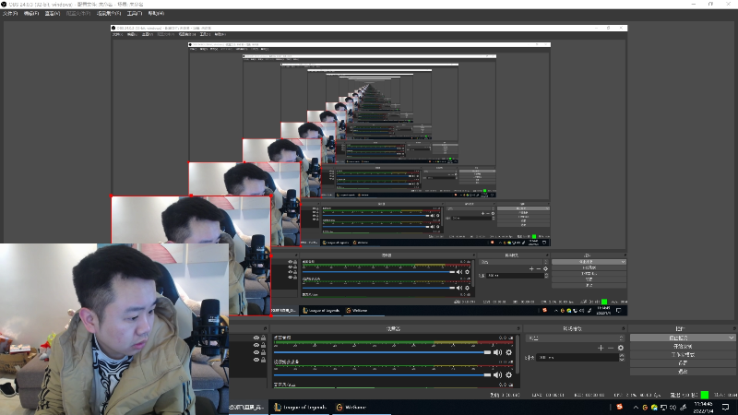
Task: Pop out the sources dock using its float icon
Action: 265,328
